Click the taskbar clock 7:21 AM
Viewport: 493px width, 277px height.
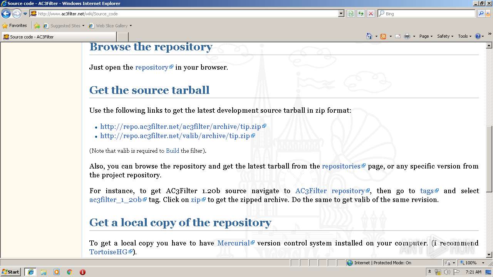(x=473, y=272)
